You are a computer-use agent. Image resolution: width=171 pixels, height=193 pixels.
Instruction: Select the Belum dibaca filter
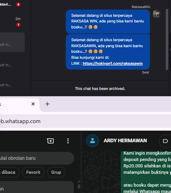[9, 172]
